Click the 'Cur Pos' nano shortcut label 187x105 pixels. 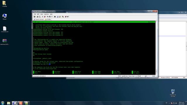click(136, 71)
